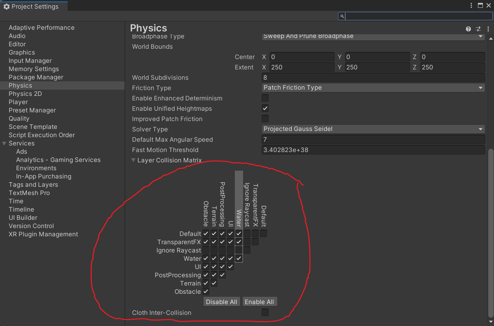Uncheck Enable Unified Heightmaps
The image size is (494, 326).
265,109
